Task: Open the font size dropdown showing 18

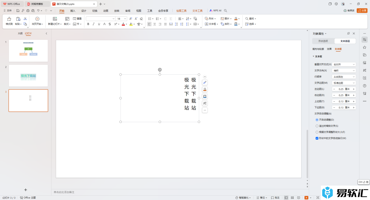Action: tap(125, 19)
